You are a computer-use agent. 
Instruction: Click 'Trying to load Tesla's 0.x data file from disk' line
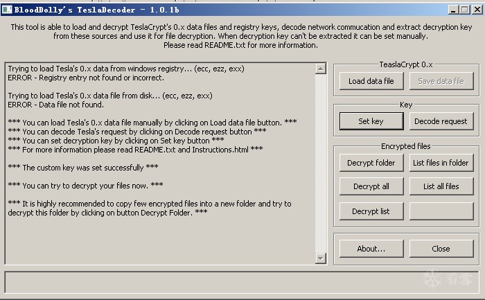point(110,96)
